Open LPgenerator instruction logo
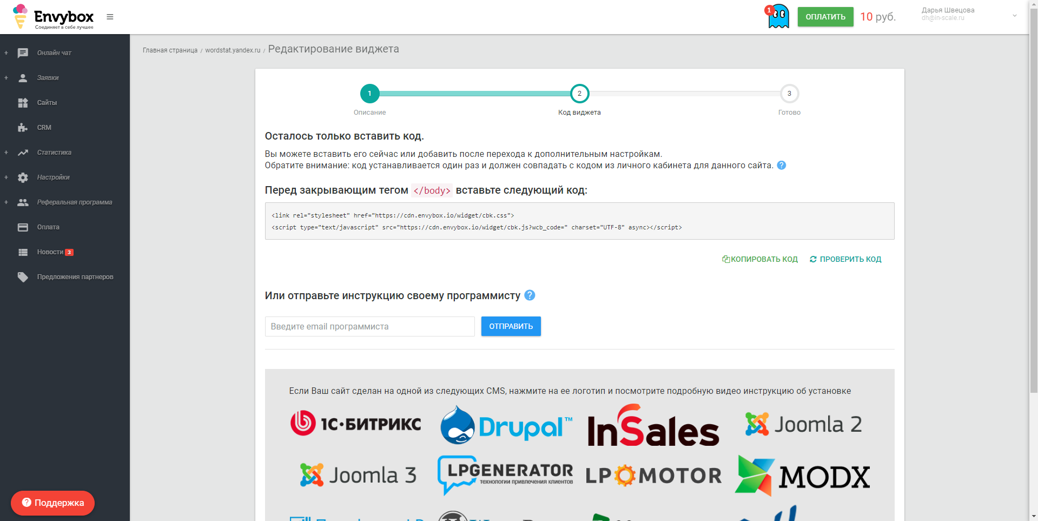 pos(505,475)
